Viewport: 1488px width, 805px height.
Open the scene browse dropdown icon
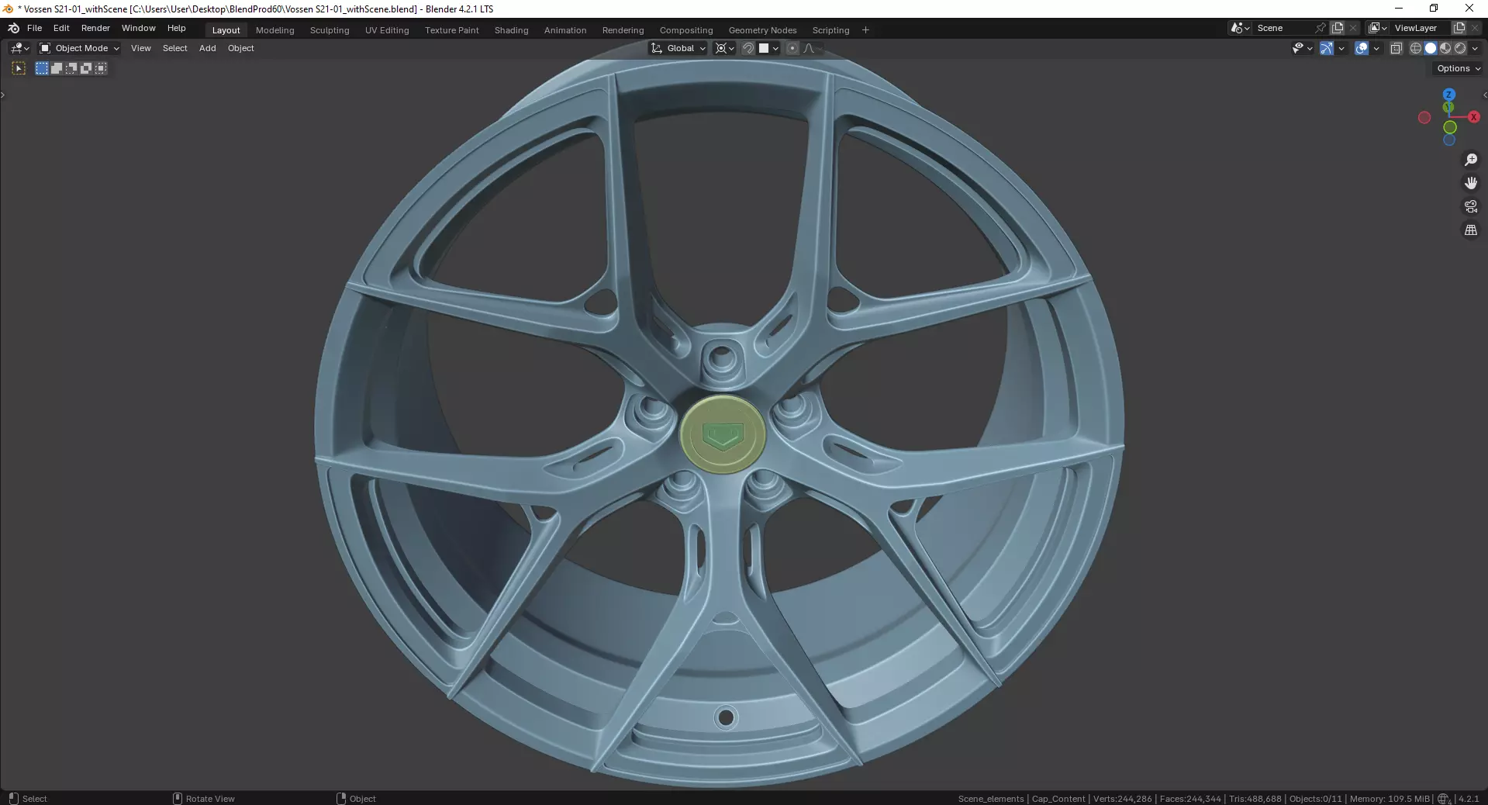click(1240, 28)
